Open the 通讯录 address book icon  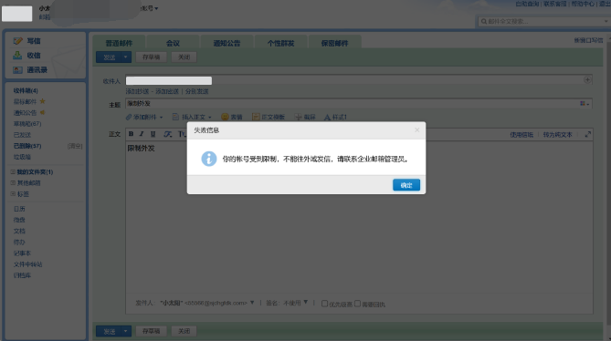[x=17, y=70]
